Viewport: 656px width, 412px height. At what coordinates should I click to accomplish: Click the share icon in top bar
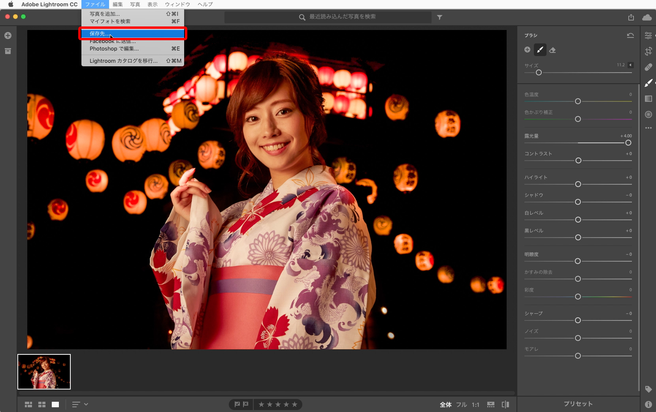[x=631, y=17]
